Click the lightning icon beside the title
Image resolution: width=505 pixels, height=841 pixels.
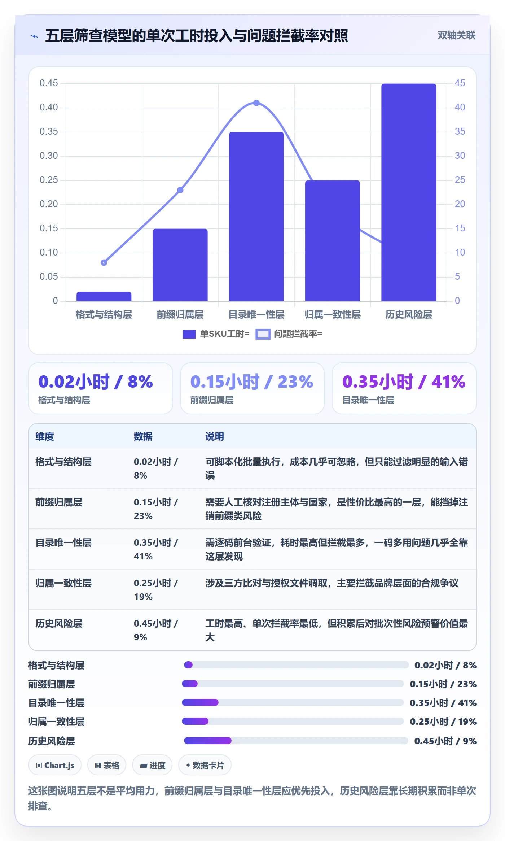34,36
